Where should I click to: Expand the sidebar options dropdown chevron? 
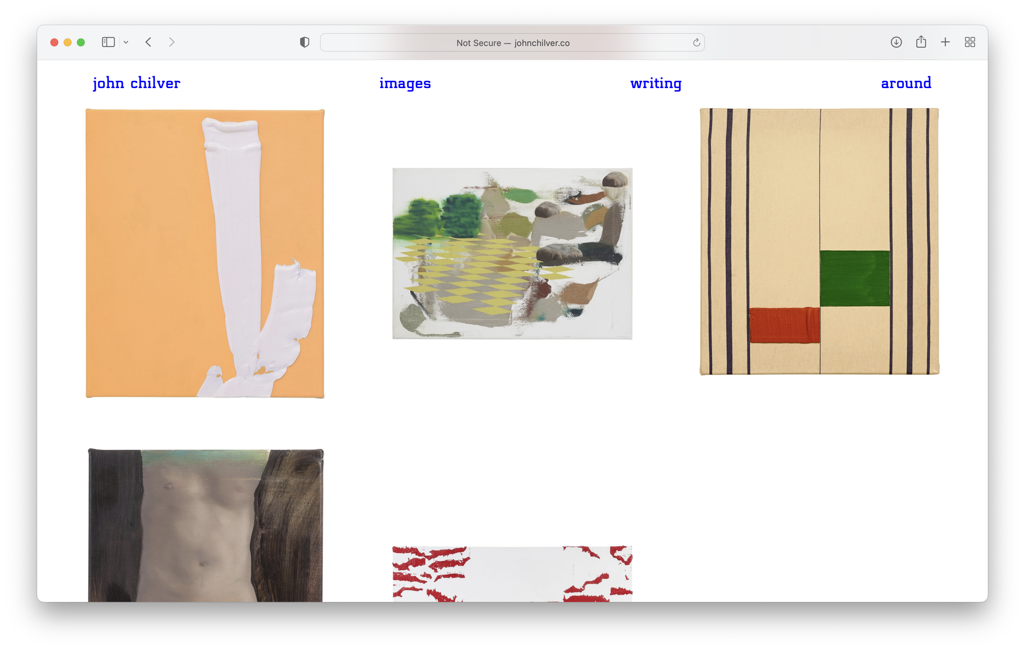[x=126, y=42]
